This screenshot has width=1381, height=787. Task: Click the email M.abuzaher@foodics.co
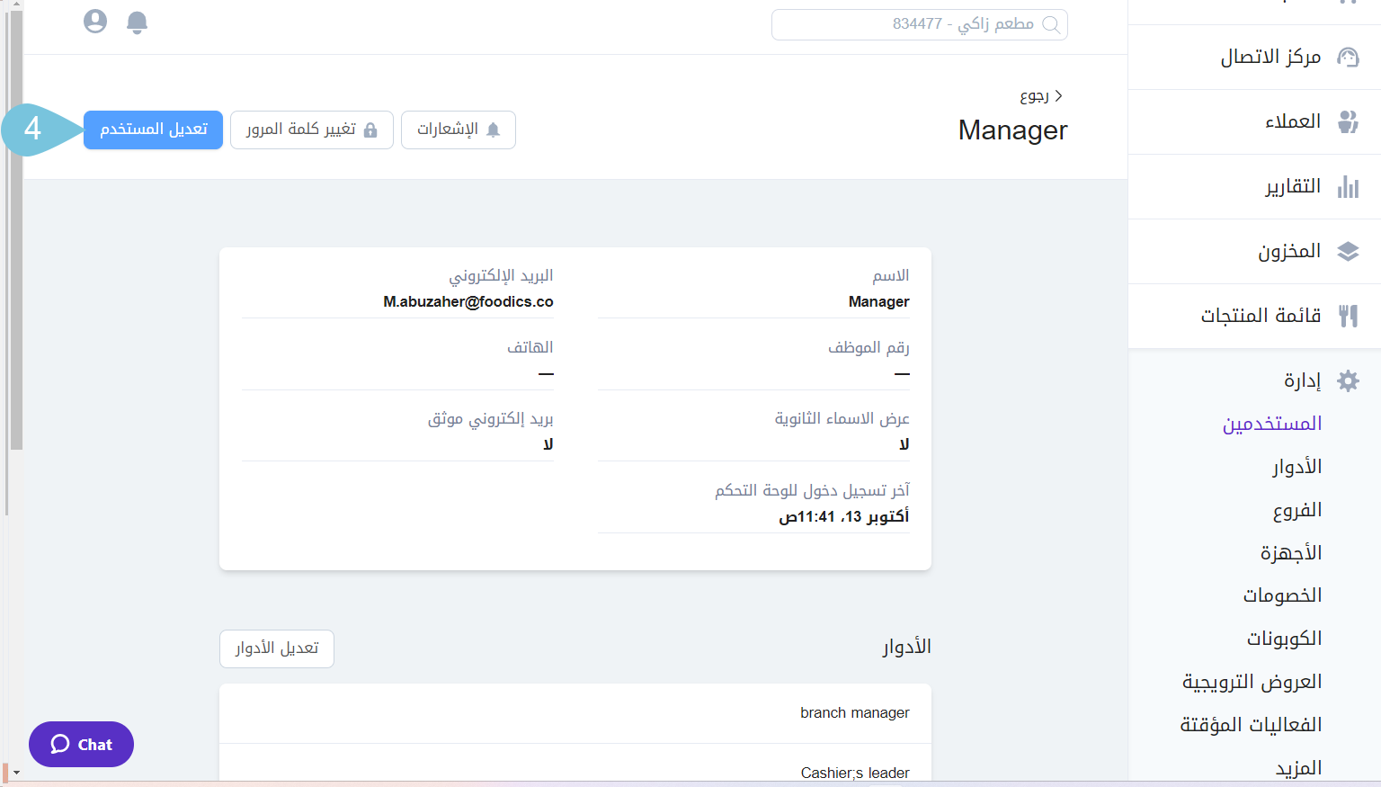pyautogui.click(x=468, y=301)
